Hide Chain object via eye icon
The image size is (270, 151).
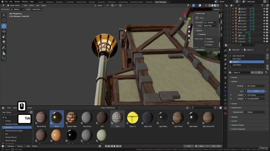264,33
